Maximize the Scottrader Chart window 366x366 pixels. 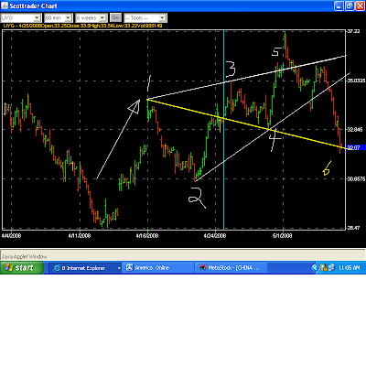[350, 5]
